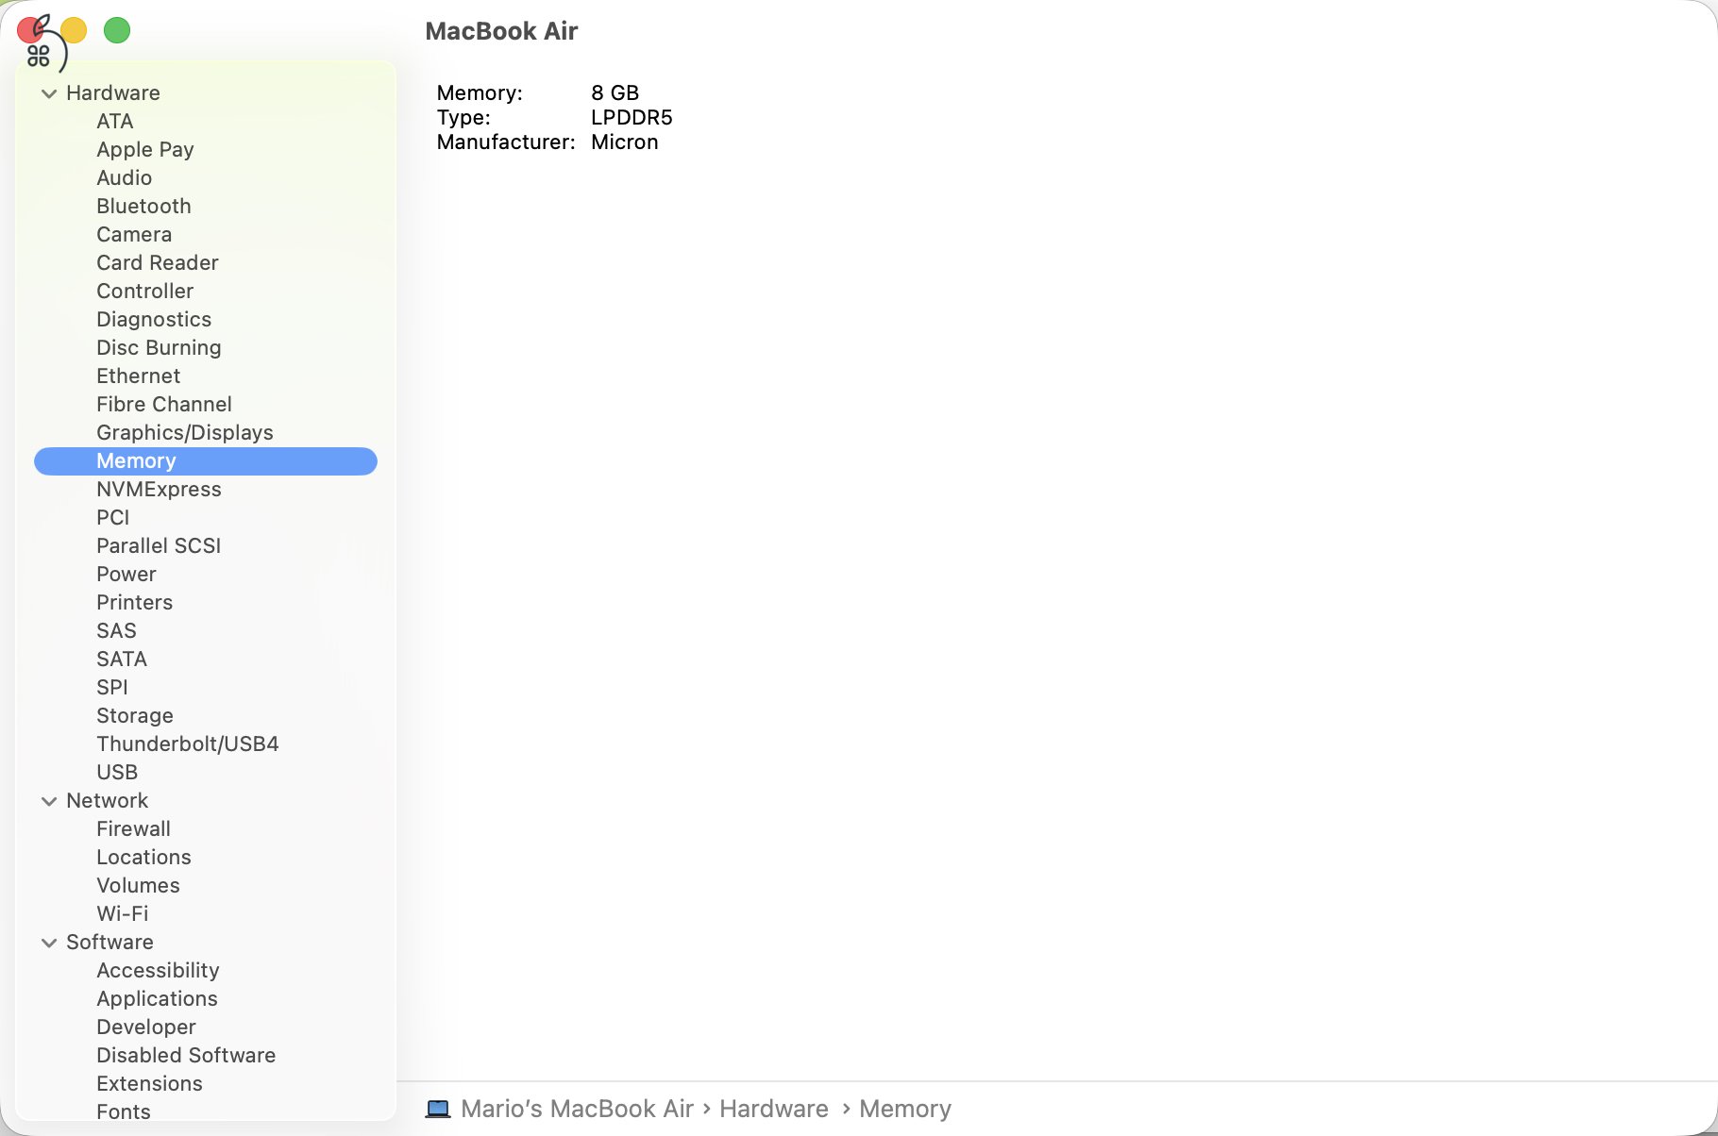The width and height of the screenshot is (1718, 1136).
Task: Click the green zoom window button
Action: click(117, 30)
